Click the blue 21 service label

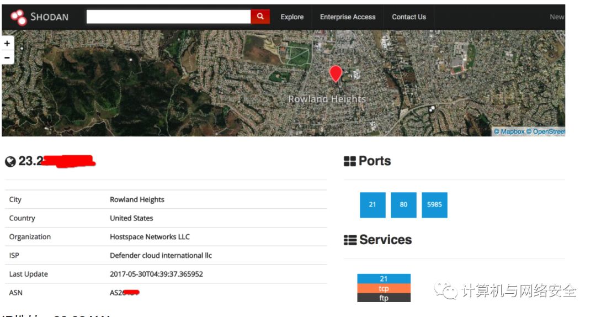tap(384, 279)
